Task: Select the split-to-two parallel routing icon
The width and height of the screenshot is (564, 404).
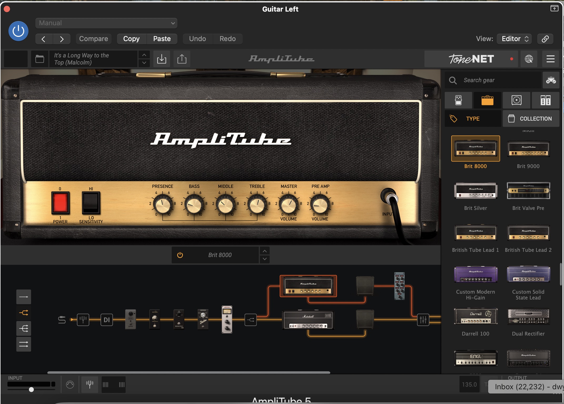Action: click(24, 313)
